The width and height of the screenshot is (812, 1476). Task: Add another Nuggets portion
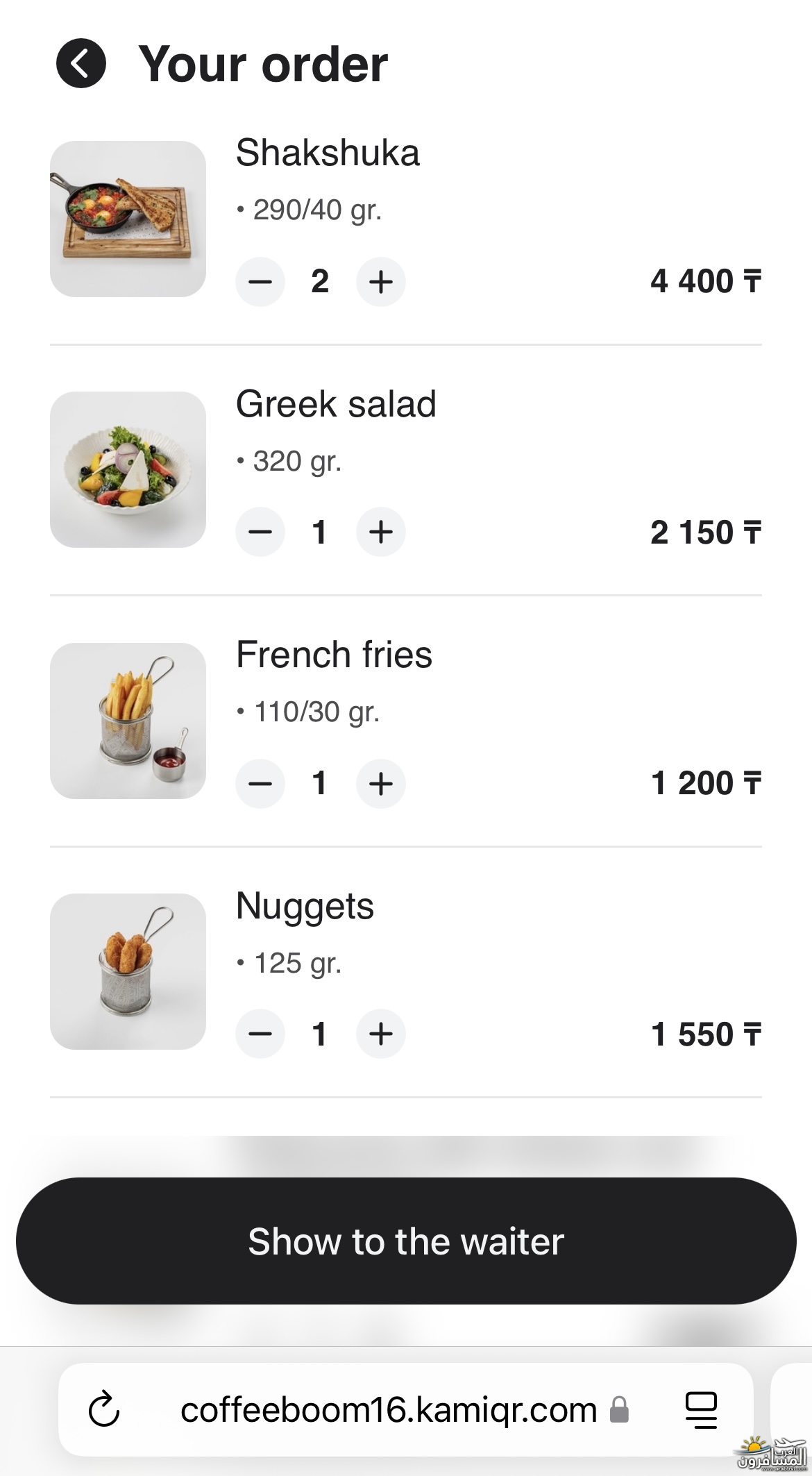tap(381, 1034)
